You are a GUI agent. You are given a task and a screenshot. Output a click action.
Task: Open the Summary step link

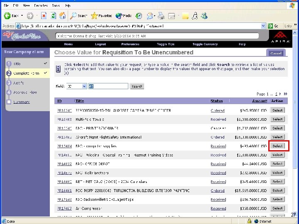click(x=21, y=102)
